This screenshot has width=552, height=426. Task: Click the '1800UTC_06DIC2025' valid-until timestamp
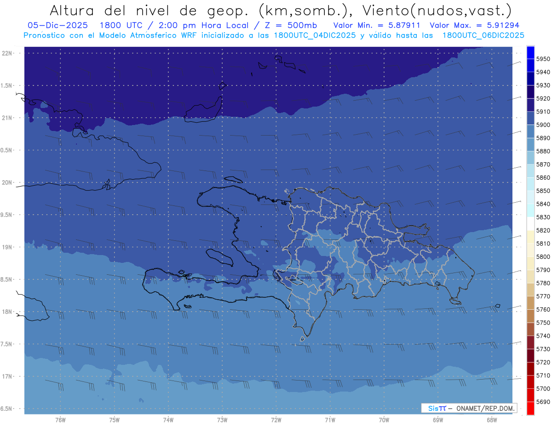tap(483, 35)
